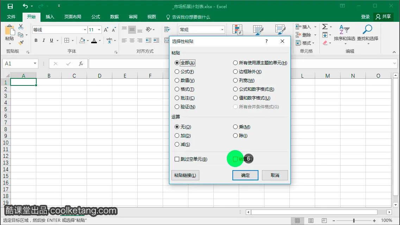Viewport: 400px width, 225px height.
Task: Click the Wrap Text icon
Action: (x=167, y=30)
